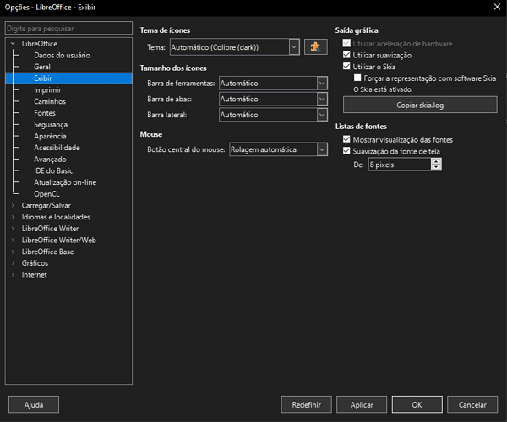
Task: Open the 'Imprimir' options page
Action: [47, 89]
